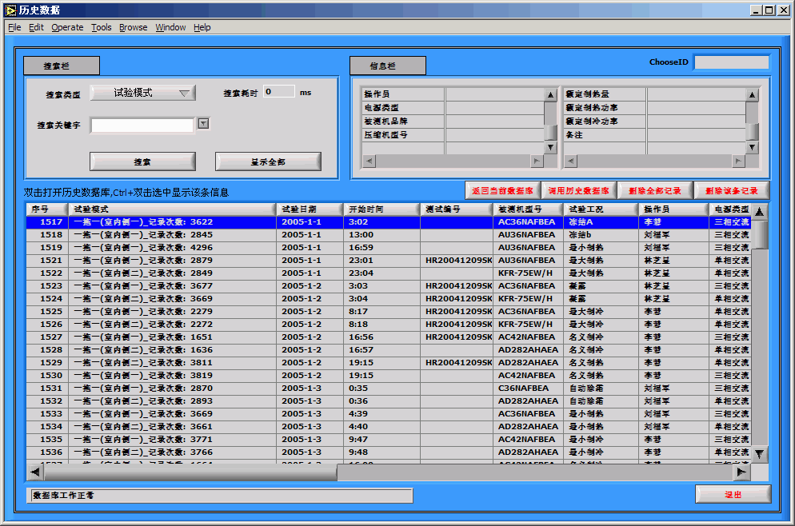This screenshot has height=526, width=795.
Task: Click the 搜索 button
Action: [142, 161]
